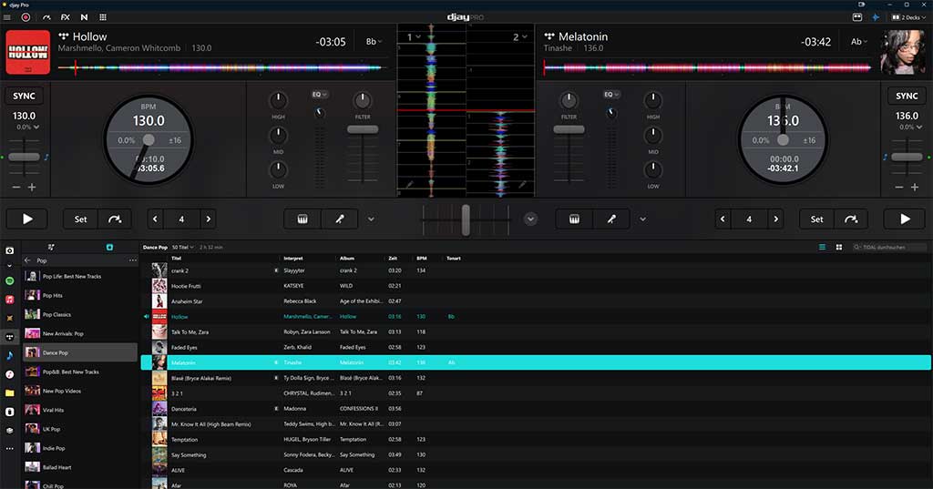Screen dimensions: 933x489
Task: Toggle SYNC on deck 1
Action: click(x=25, y=96)
